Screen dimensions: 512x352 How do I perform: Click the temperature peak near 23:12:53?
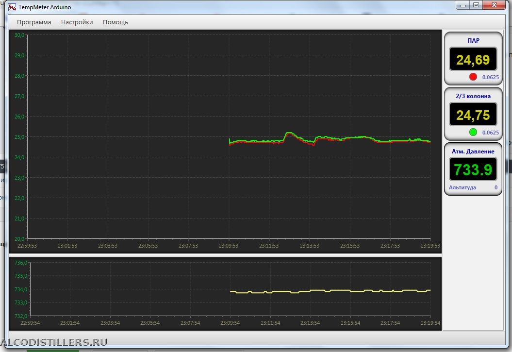pos(289,133)
